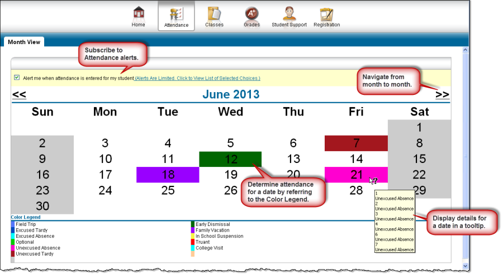This screenshot has height=274, width=503.
Task: Click the Early Dismissal legend swatch
Action: 193,224
